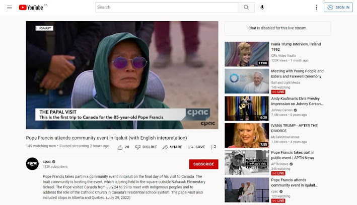Focus the Search input field
The height and width of the screenshot is (205, 357).
[x=167, y=7]
